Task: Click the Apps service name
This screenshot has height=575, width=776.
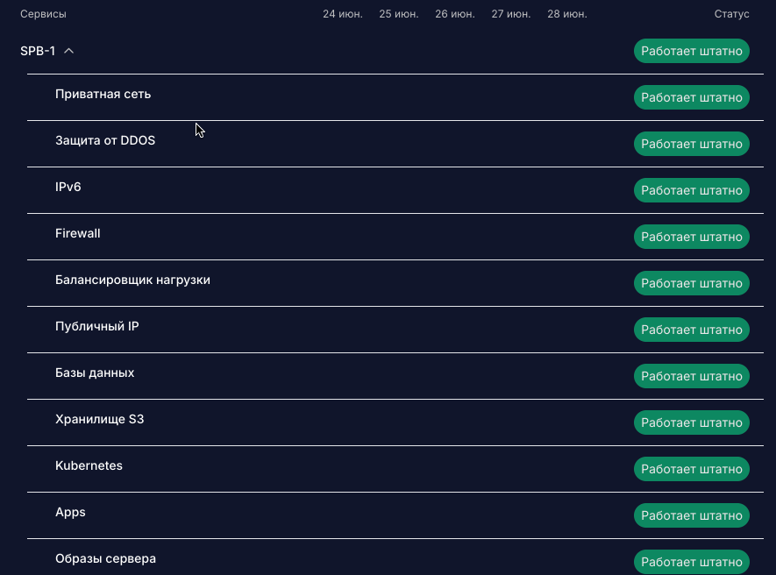Action: pyautogui.click(x=70, y=512)
